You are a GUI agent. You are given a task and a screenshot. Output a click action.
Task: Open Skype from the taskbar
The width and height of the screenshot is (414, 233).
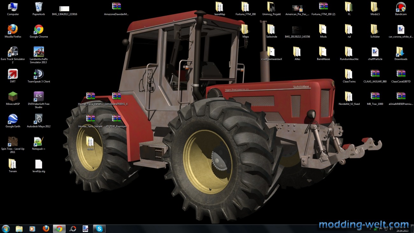point(99,229)
